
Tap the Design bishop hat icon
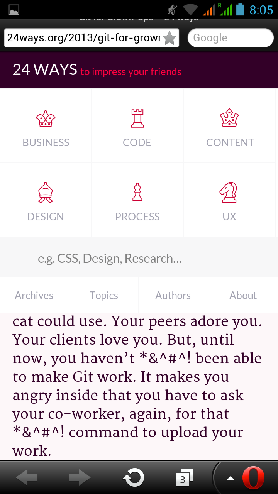coord(46,193)
